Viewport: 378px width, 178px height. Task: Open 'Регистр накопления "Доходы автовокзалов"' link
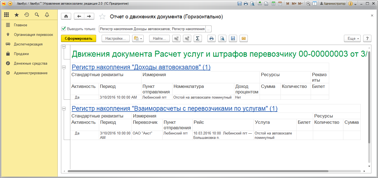pos(141,67)
